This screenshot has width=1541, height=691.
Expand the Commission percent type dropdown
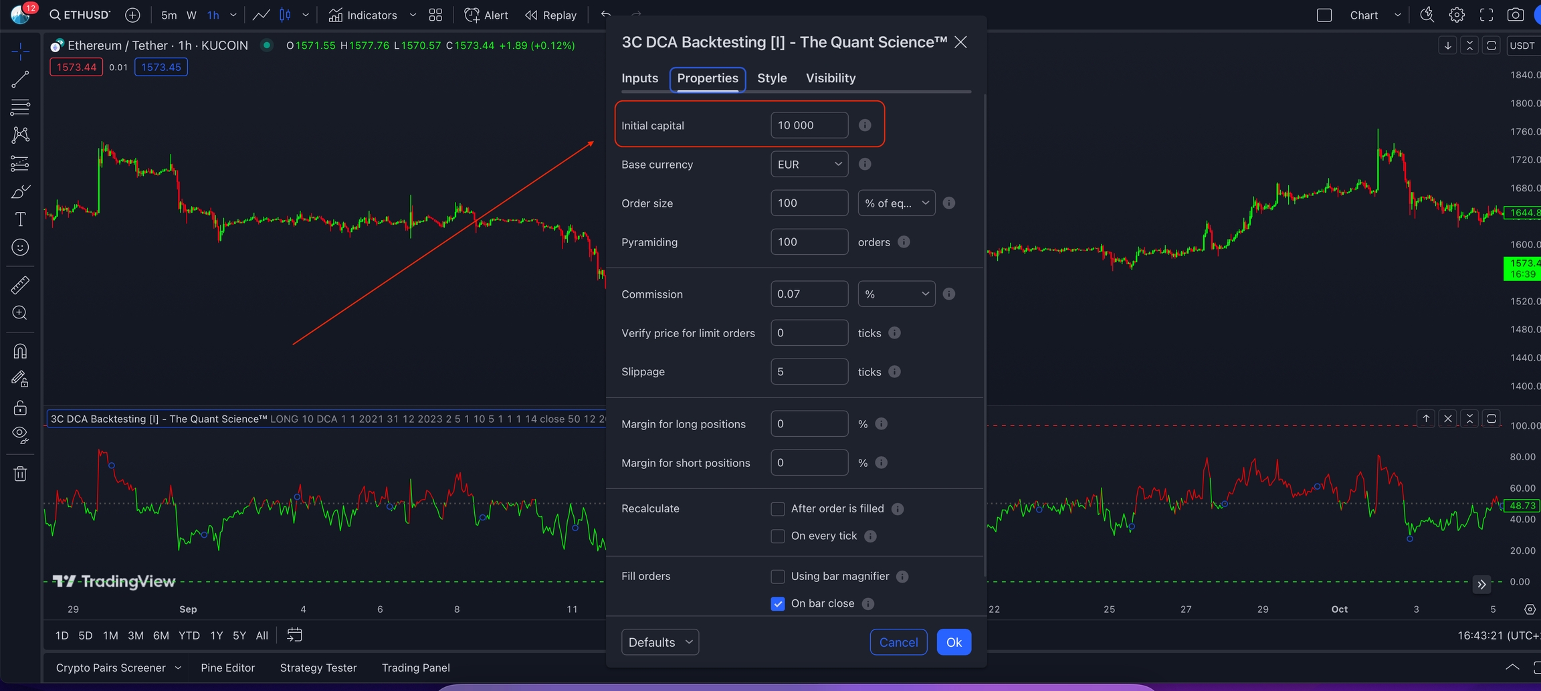click(896, 294)
